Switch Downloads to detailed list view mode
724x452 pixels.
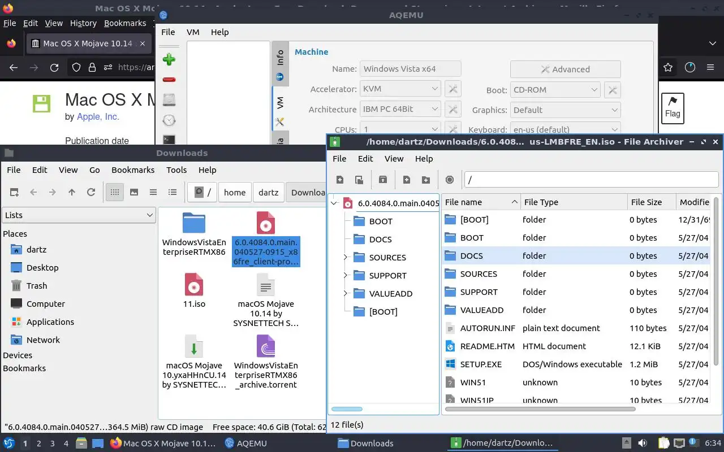(x=173, y=192)
